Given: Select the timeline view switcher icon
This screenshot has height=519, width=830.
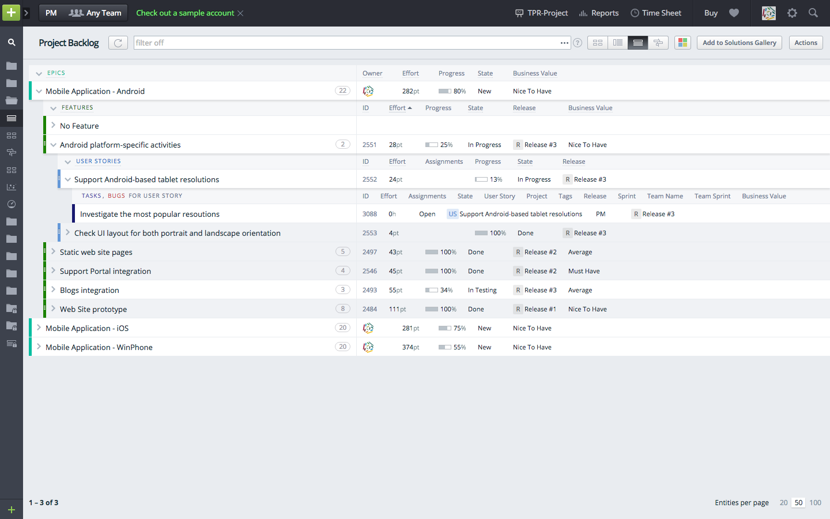Looking at the screenshot, I should [x=658, y=42].
